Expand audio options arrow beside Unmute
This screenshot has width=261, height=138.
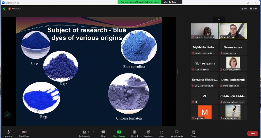point(14,132)
